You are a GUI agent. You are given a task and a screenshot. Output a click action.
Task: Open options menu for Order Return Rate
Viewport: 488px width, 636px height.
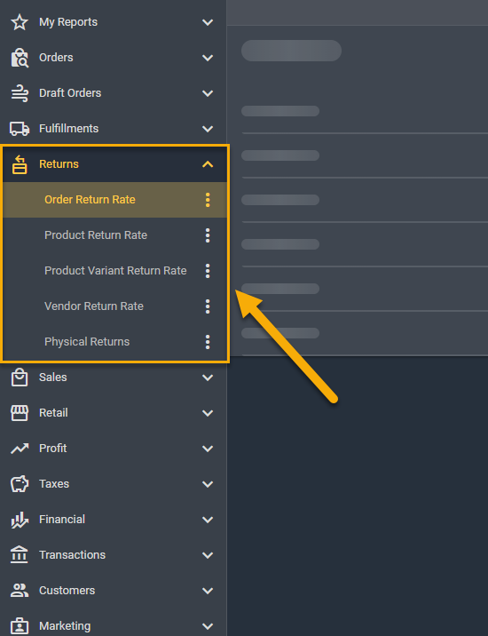[208, 200]
